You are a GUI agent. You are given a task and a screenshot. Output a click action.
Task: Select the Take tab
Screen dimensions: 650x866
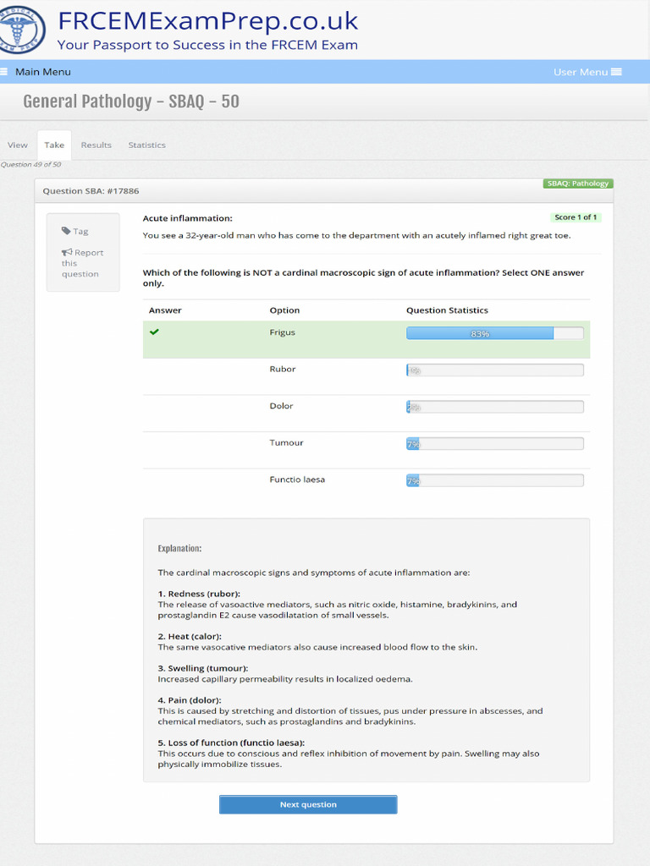pyautogui.click(x=54, y=145)
